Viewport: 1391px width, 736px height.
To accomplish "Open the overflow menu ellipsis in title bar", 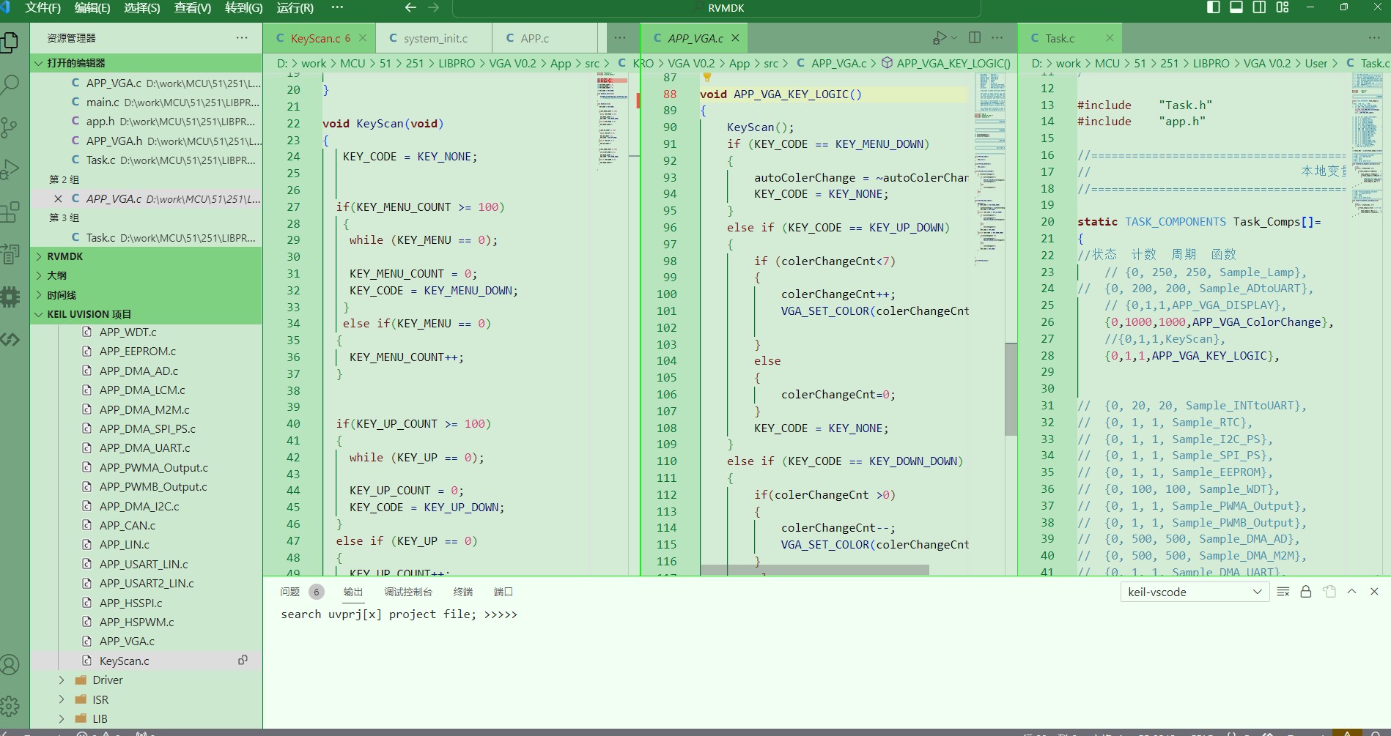I will 337,7.
